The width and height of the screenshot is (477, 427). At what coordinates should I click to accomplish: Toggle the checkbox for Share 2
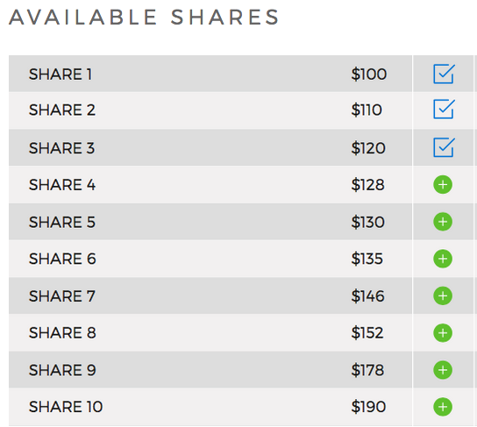(444, 110)
